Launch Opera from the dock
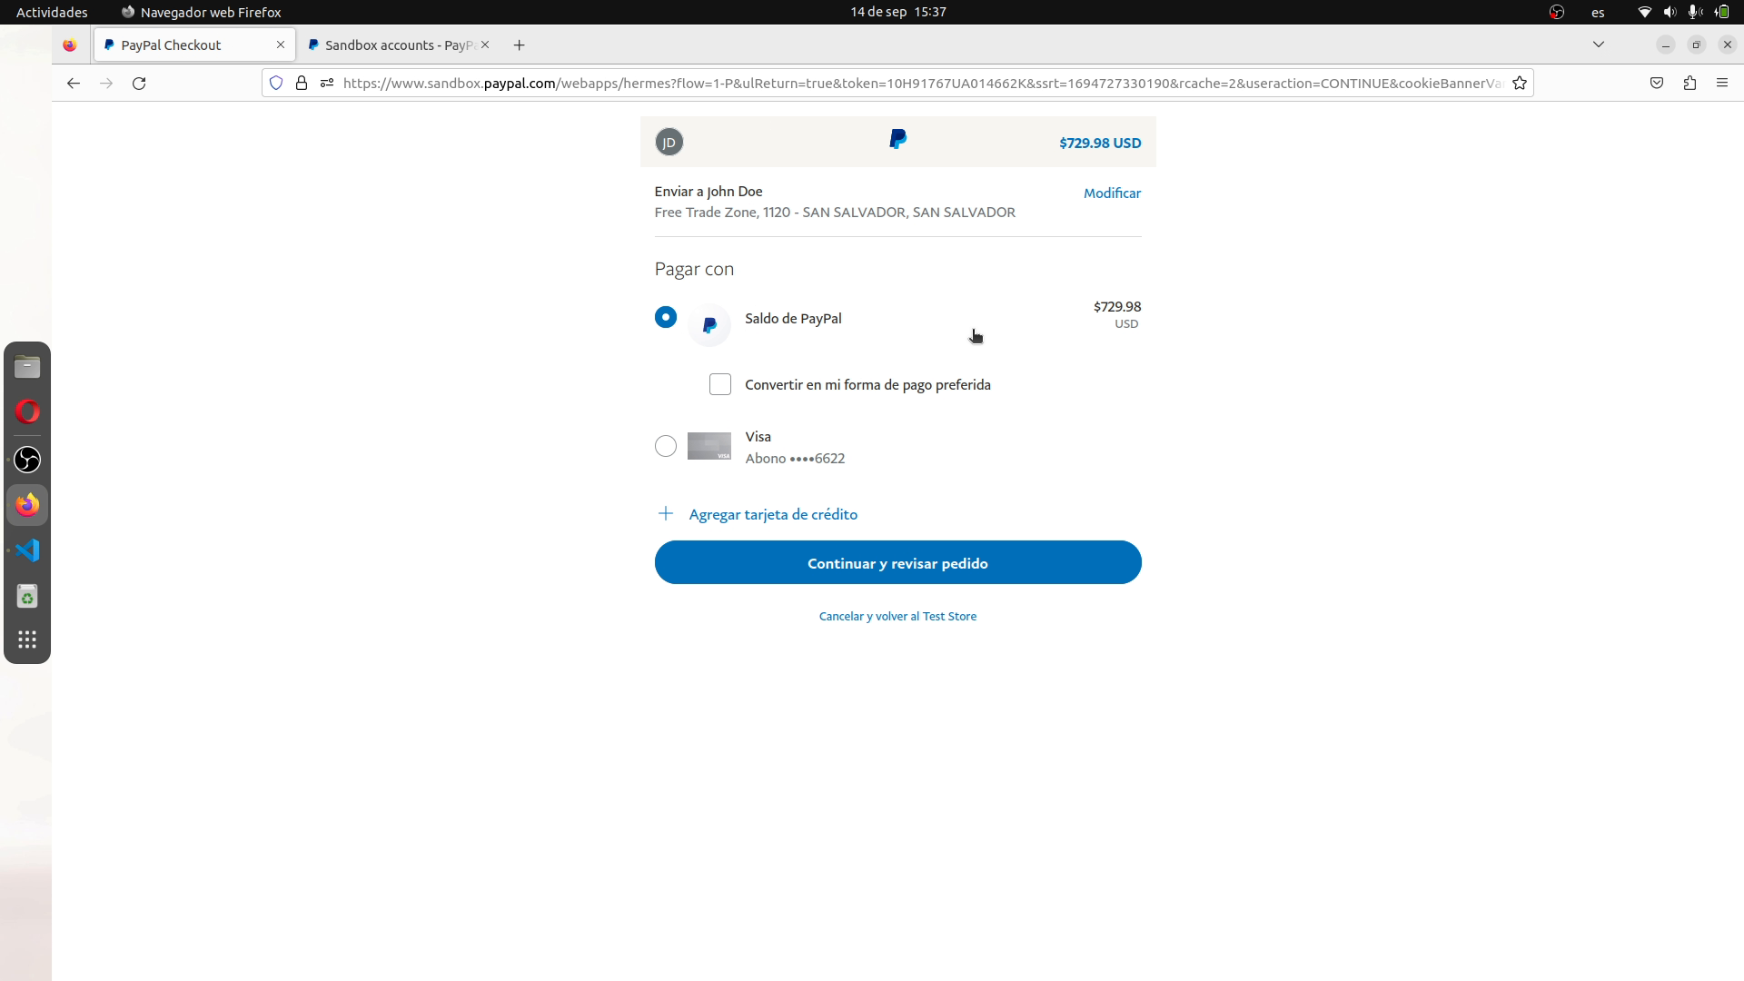This screenshot has height=981, width=1744. click(27, 412)
